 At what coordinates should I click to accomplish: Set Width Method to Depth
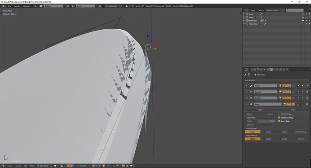284,139
